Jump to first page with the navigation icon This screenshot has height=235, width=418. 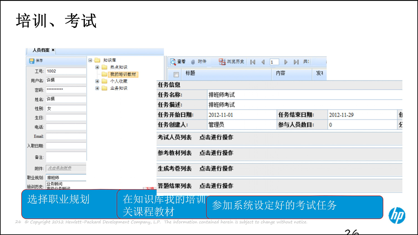coord(252,62)
